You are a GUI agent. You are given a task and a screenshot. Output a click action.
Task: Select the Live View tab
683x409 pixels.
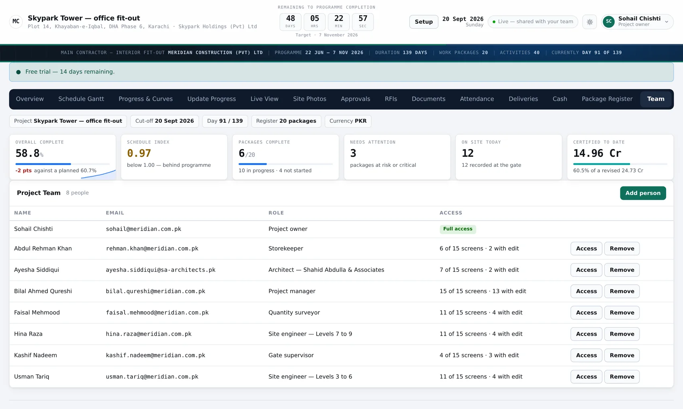(264, 99)
